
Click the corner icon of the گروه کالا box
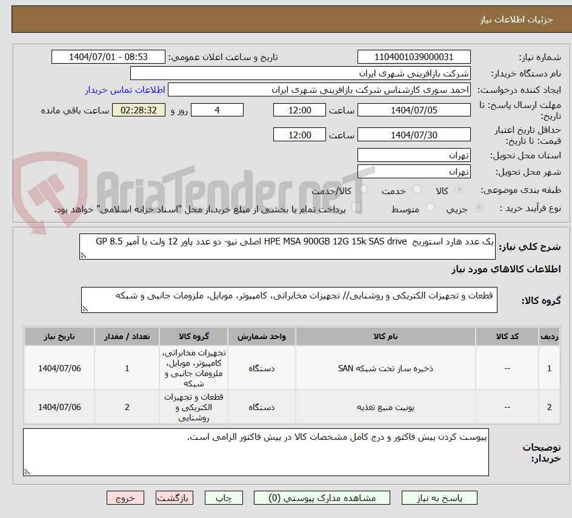(86, 308)
